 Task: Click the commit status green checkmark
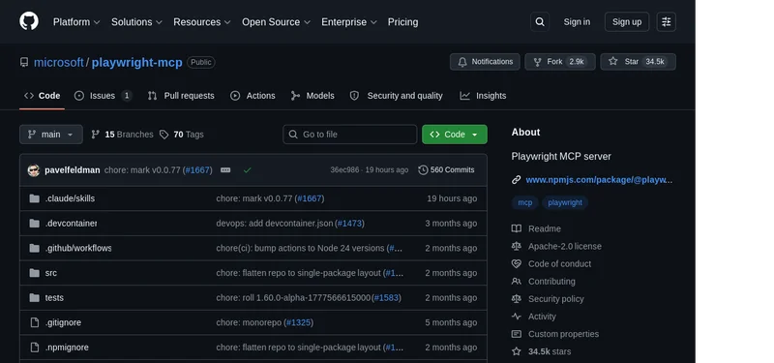tap(248, 170)
